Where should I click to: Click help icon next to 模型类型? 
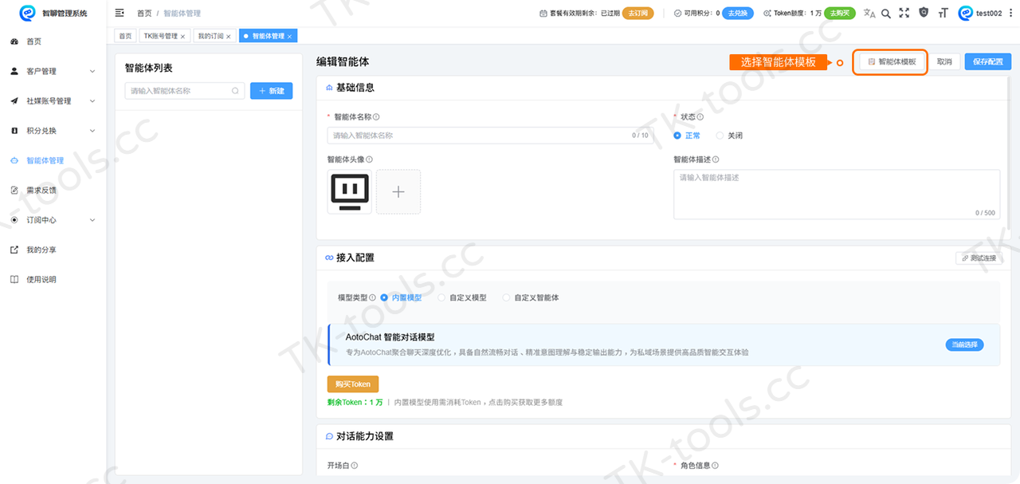372,297
